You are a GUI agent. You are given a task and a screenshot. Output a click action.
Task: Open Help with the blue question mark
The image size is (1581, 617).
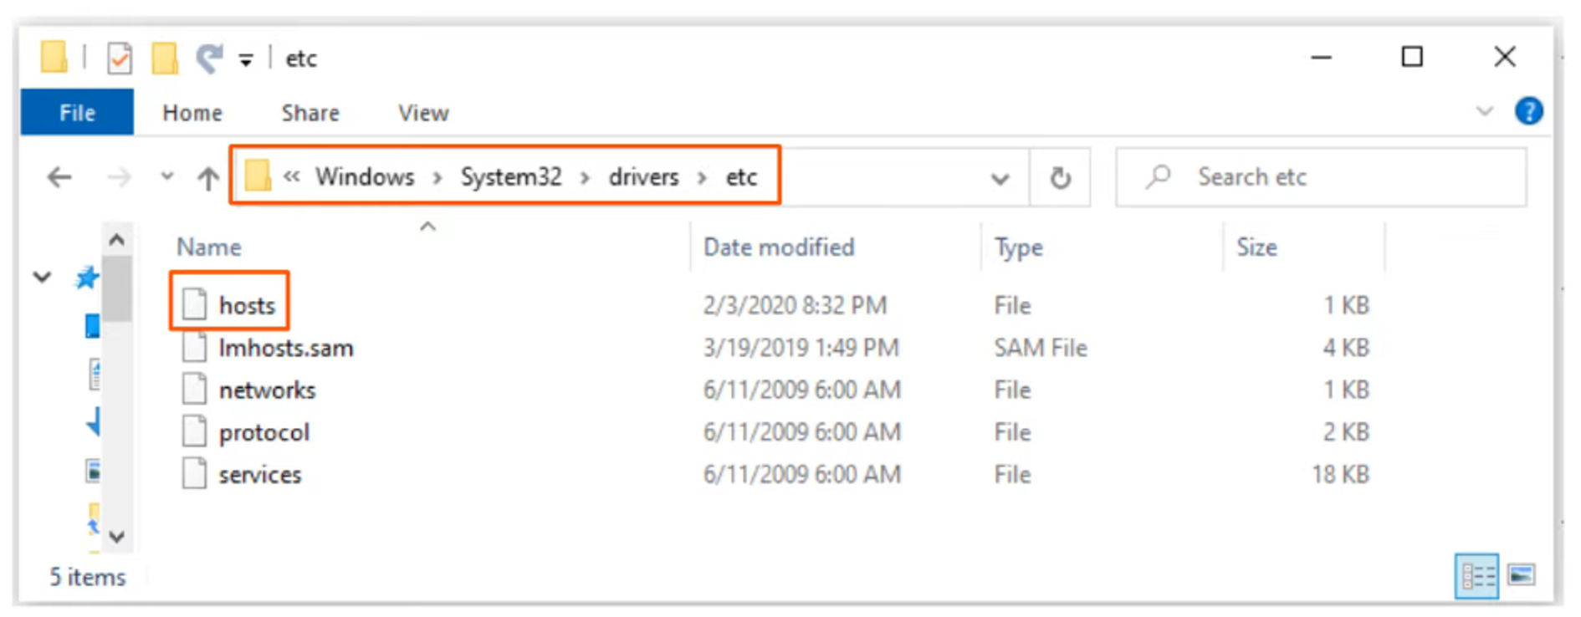pyautogui.click(x=1528, y=111)
